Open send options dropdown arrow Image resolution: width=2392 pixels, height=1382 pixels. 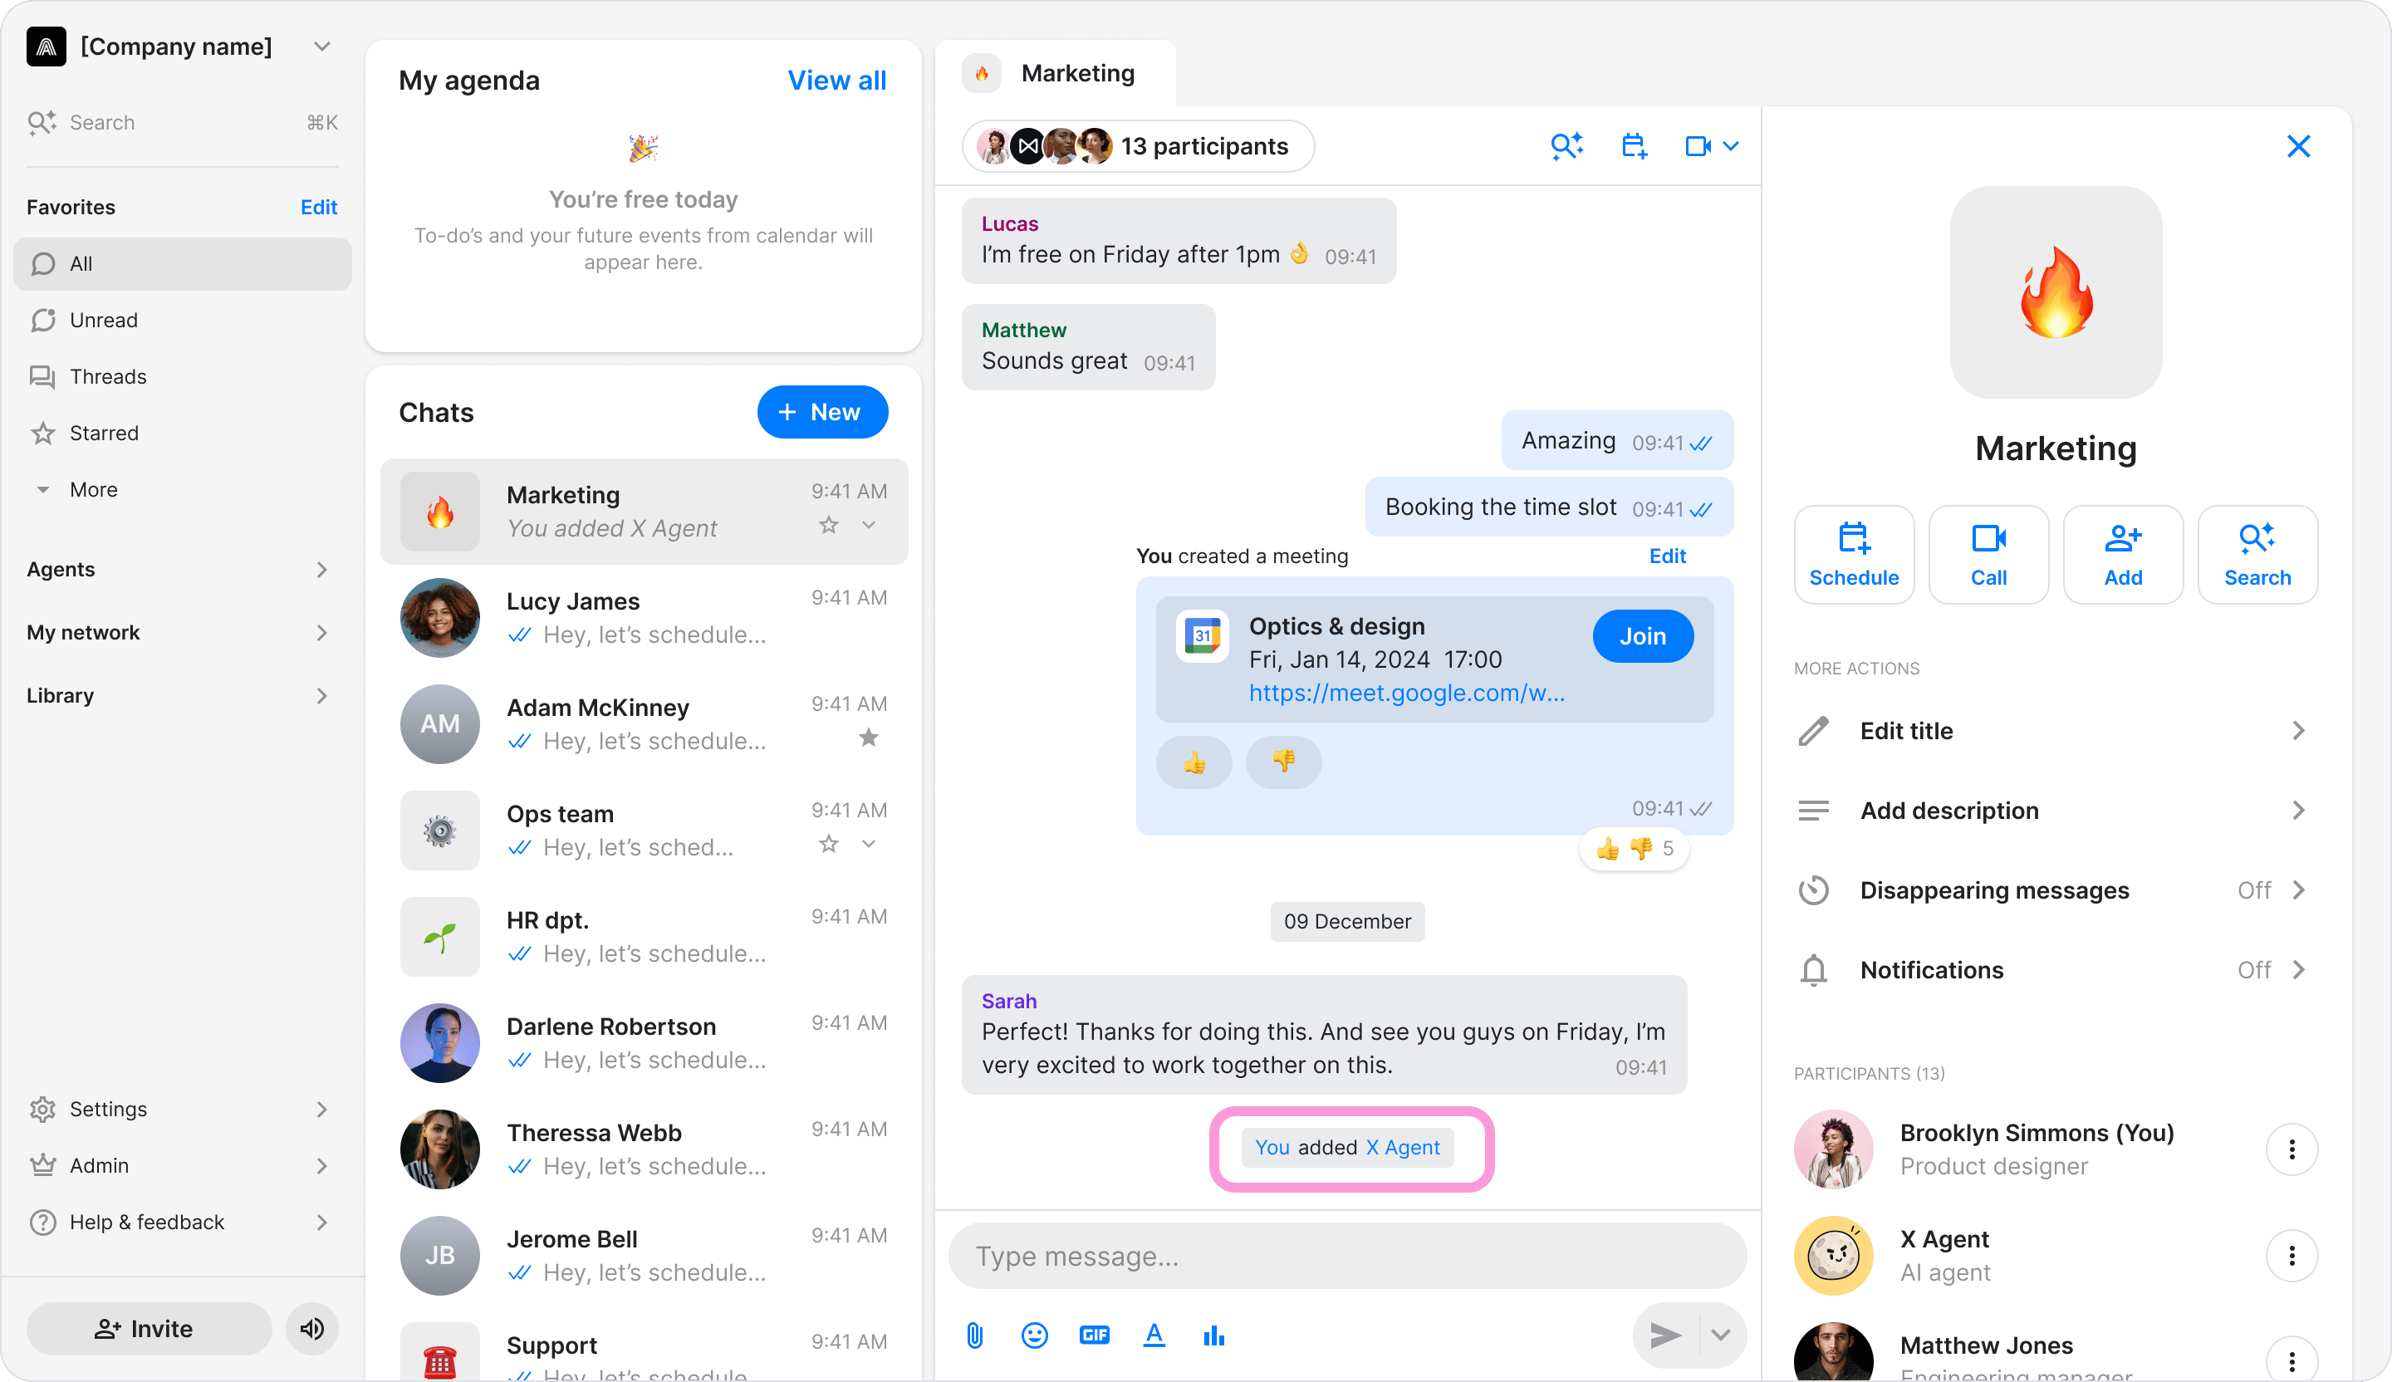pyautogui.click(x=1721, y=1335)
